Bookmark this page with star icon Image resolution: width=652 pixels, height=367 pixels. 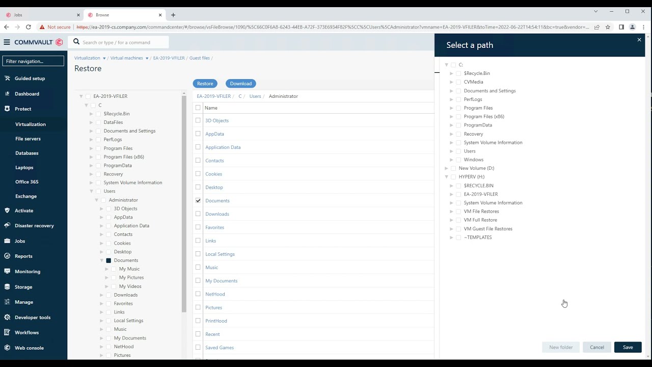[x=608, y=27]
